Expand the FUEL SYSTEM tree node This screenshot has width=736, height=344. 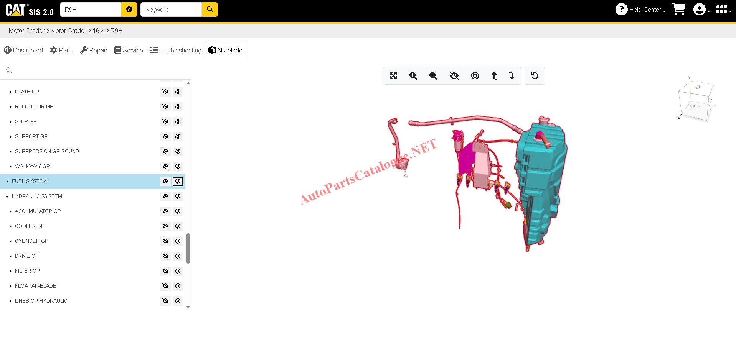(x=7, y=182)
